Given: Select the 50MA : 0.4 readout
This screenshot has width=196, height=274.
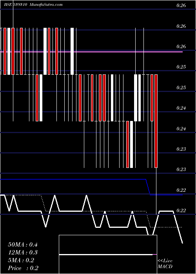Looking at the screenshot, I should pyautogui.click(x=23, y=245).
